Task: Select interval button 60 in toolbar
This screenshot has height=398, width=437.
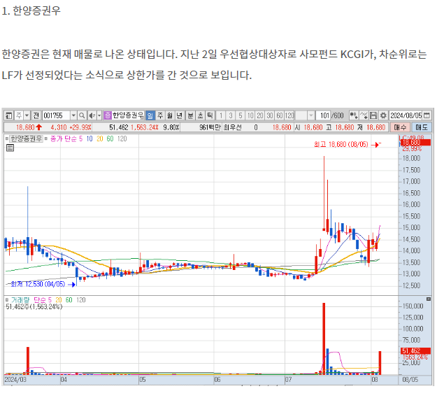Action: 280,115
